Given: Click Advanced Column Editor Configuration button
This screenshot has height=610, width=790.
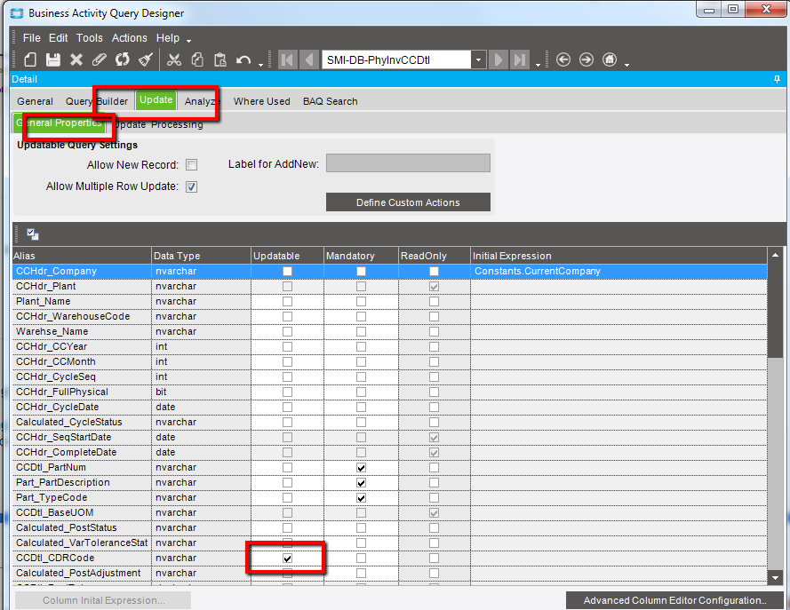Looking at the screenshot, I should coord(674,600).
